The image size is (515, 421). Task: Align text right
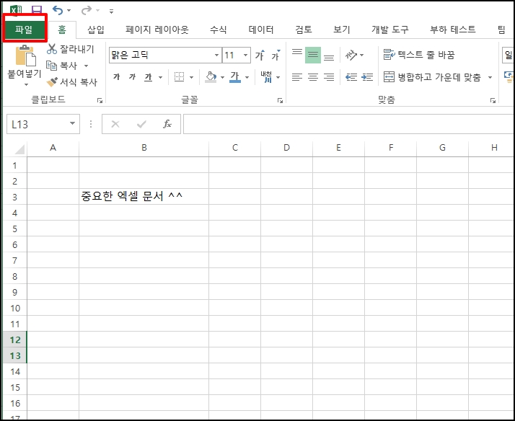[329, 77]
